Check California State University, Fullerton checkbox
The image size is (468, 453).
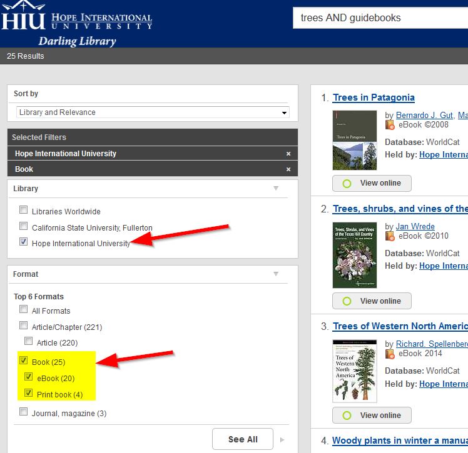point(23,226)
